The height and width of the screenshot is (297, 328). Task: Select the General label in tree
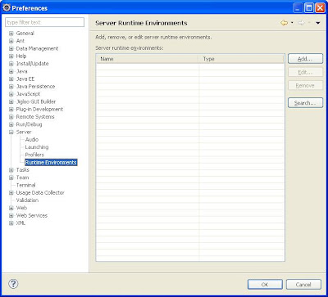(25, 34)
